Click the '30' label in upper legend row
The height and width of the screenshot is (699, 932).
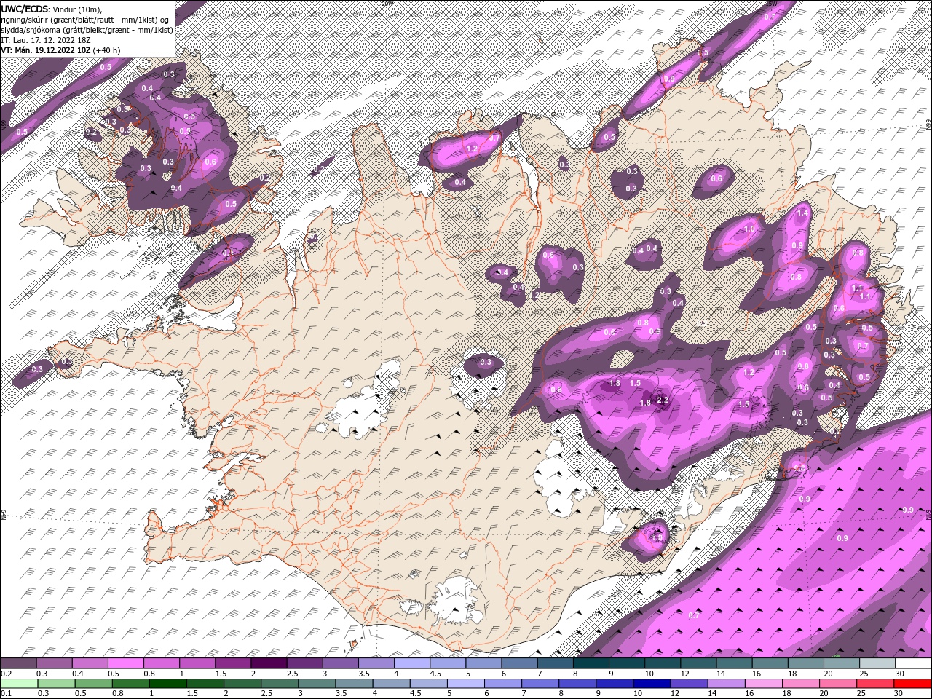pyautogui.click(x=901, y=674)
